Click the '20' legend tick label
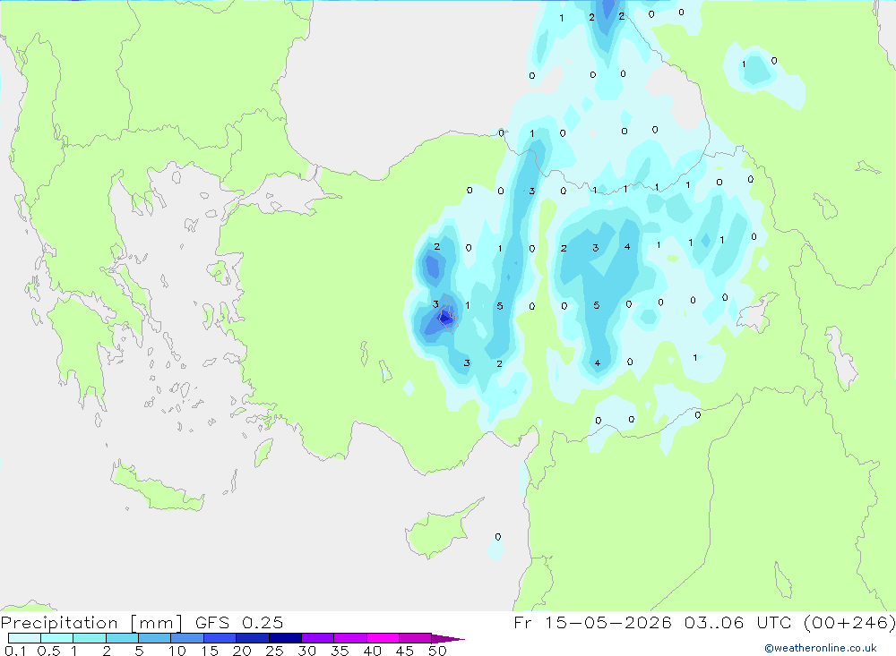This screenshot has height=656, width=896. [242, 651]
